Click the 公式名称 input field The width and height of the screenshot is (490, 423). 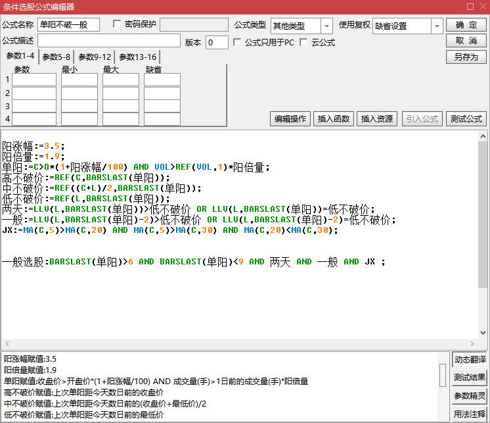coord(68,25)
